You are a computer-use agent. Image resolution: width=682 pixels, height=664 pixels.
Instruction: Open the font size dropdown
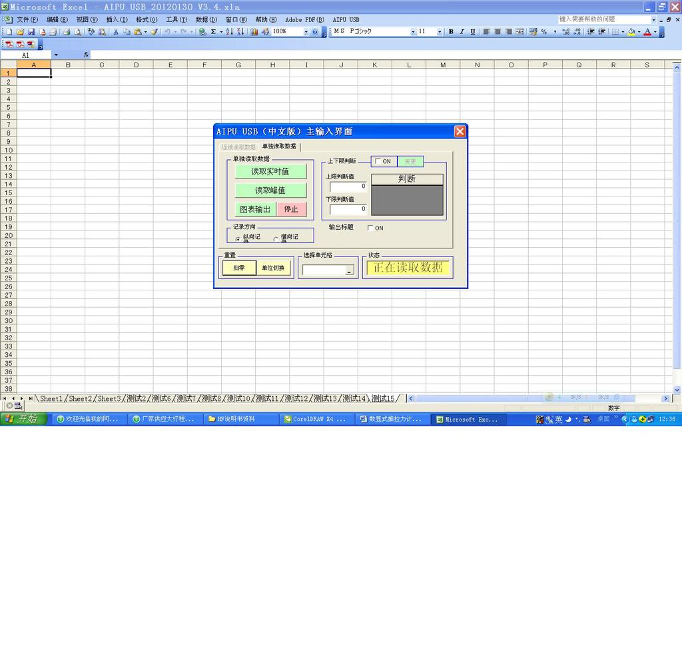tap(440, 32)
